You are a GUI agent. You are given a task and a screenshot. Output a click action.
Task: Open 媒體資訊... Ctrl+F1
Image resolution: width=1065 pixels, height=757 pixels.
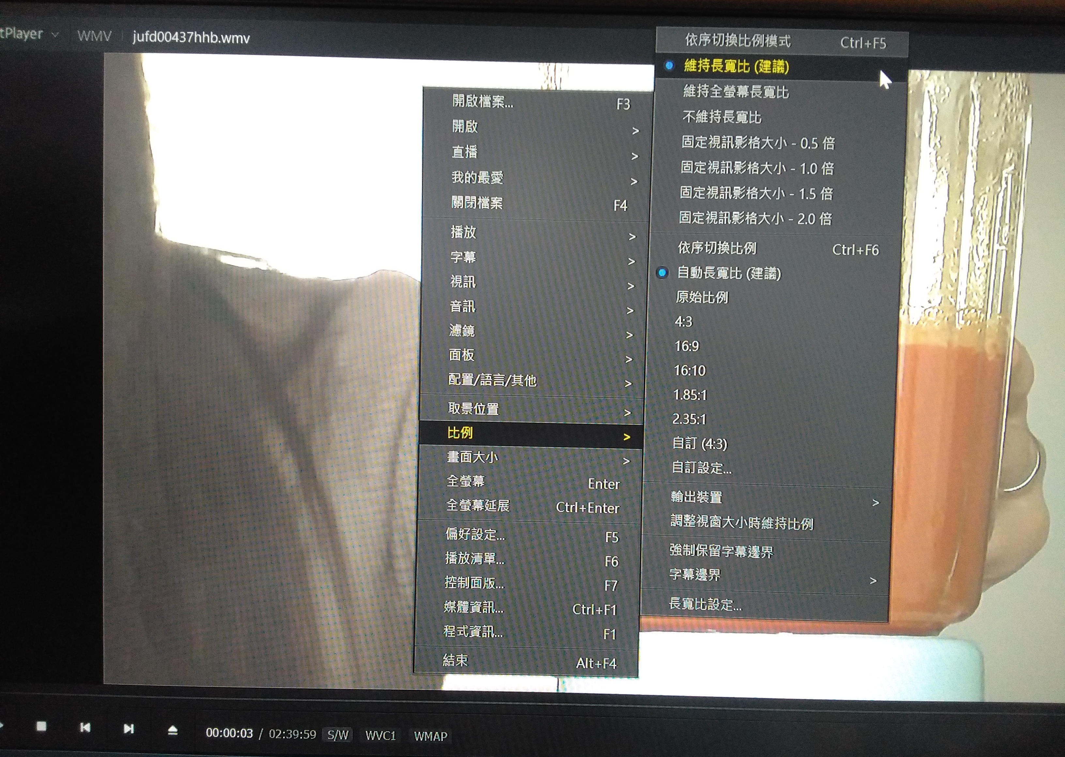[x=527, y=608]
